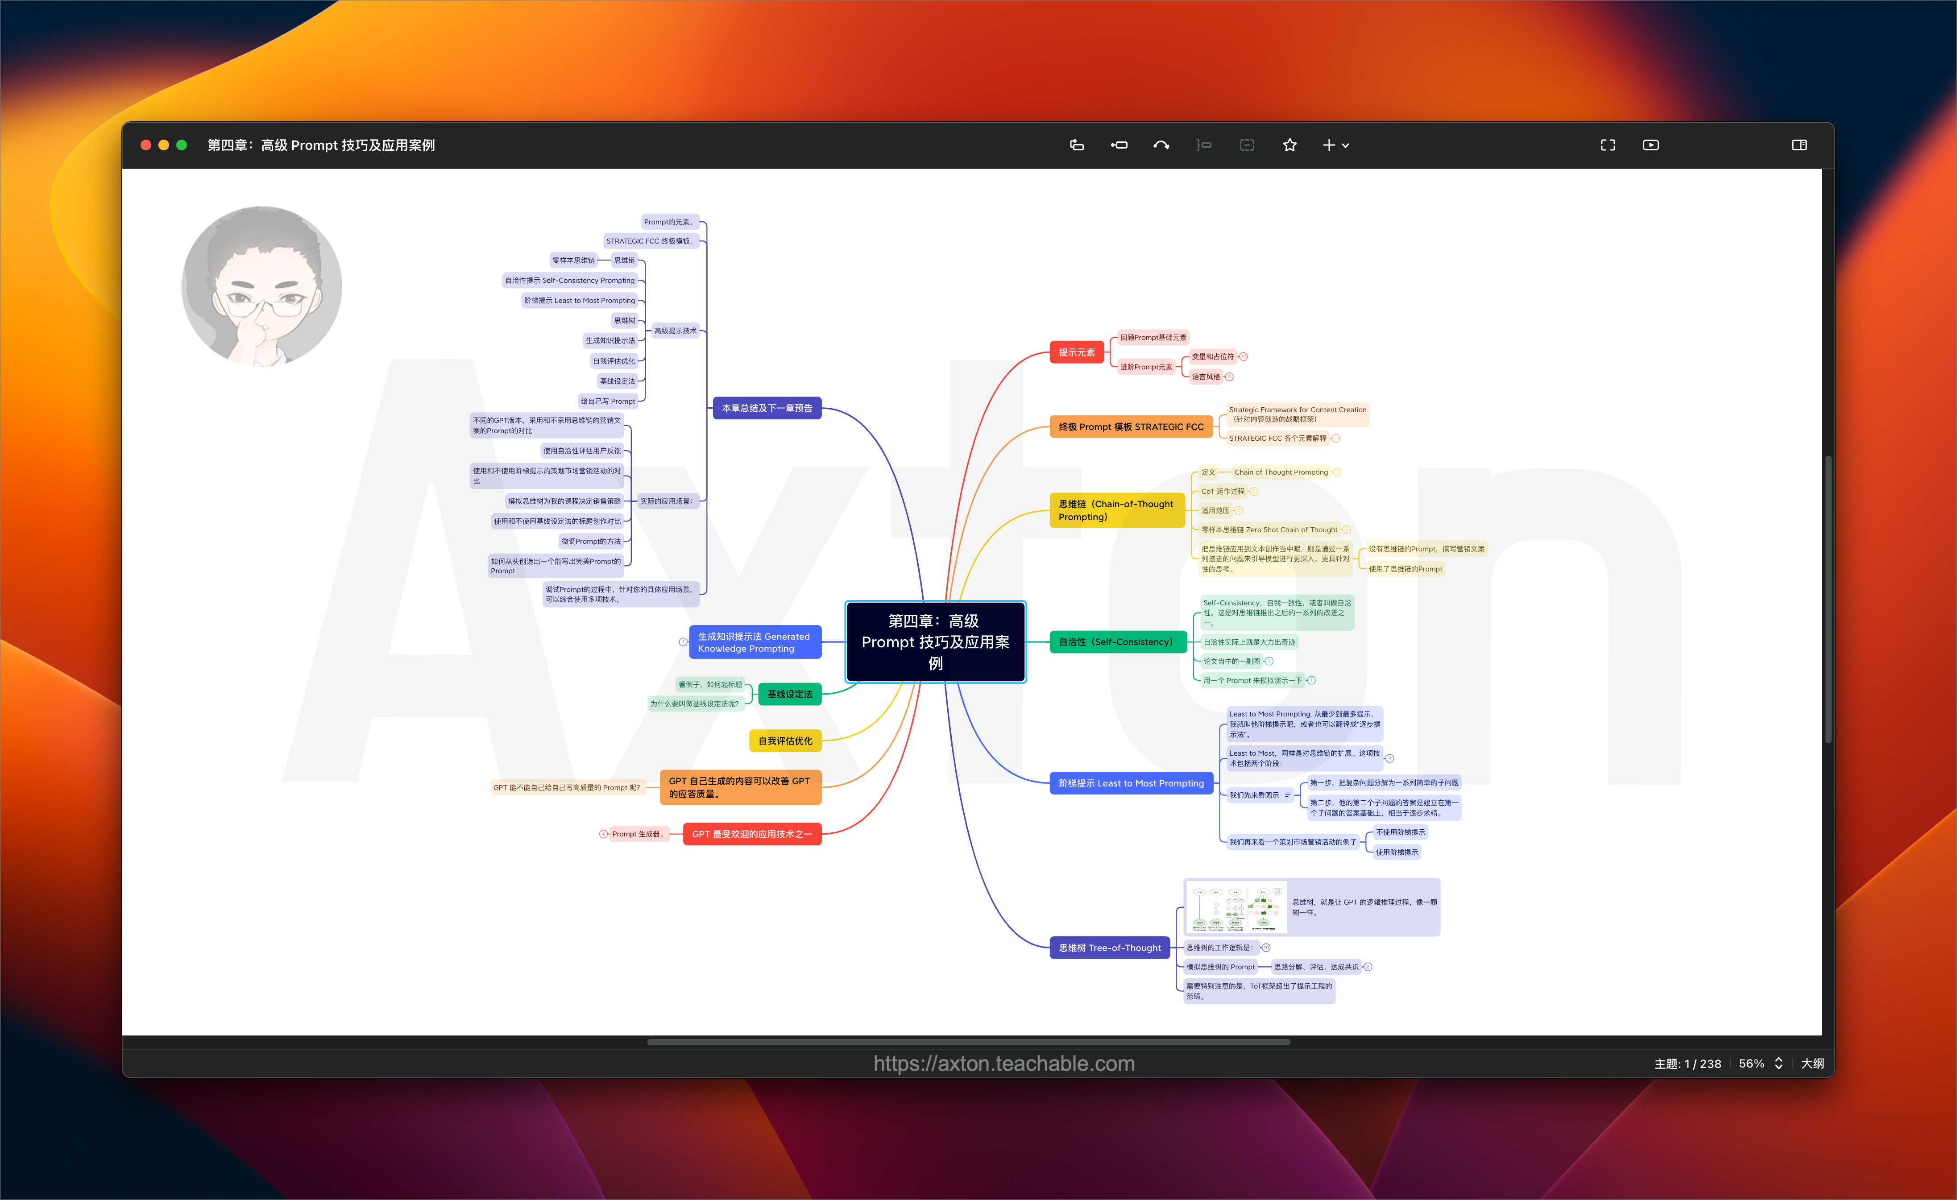Select the Relationship arrow tool
Screen dimensions: 1957x1200
click(x=1161, y=145)
